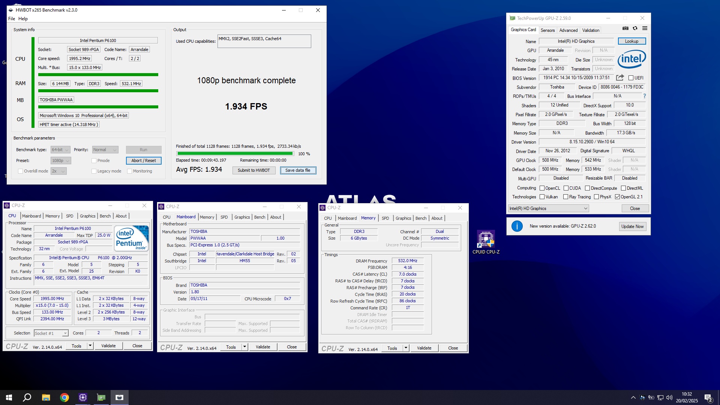Switch to GPU-Z Sensors tab
The height and width of the screenshot is (405, 720).
(x=547, y=30)
